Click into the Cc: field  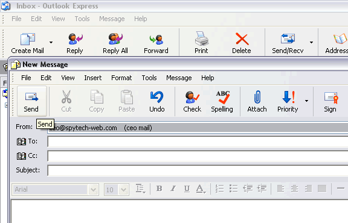[x=198, y=156]
